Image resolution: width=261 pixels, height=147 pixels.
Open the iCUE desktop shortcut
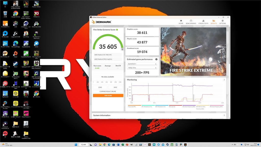click(16, 24)
